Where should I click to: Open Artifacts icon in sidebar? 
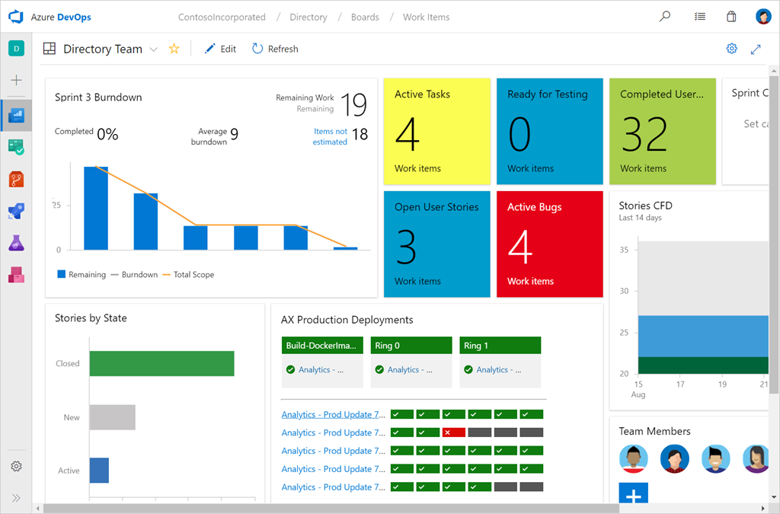[x=16, y=275]
